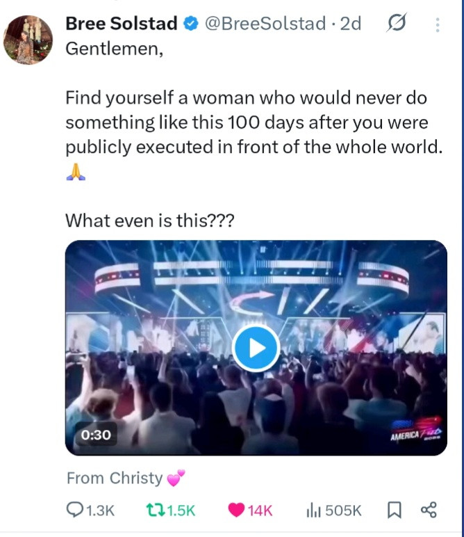Screen dimensions: 464x537
Task: Like the tweet with the heart button
Action: tap(238, 511)
